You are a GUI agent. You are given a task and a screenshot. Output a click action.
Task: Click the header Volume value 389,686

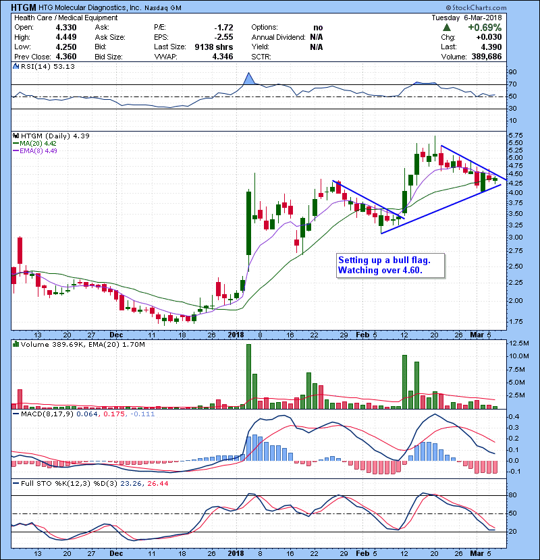pyautogui.click(x=487, y=57)
